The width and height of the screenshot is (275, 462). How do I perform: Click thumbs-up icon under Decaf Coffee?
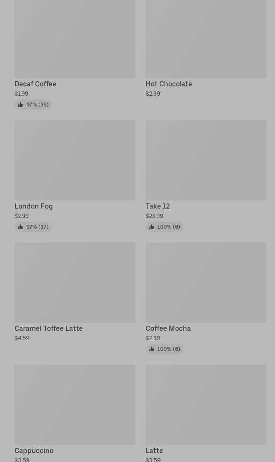point(20,105)
